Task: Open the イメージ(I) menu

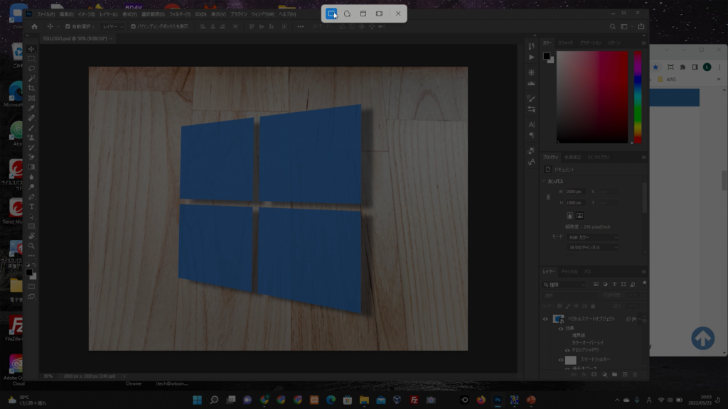Action: (86, 14)
